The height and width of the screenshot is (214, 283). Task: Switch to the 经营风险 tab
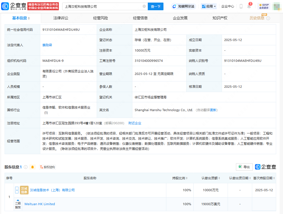click(100, 18)
